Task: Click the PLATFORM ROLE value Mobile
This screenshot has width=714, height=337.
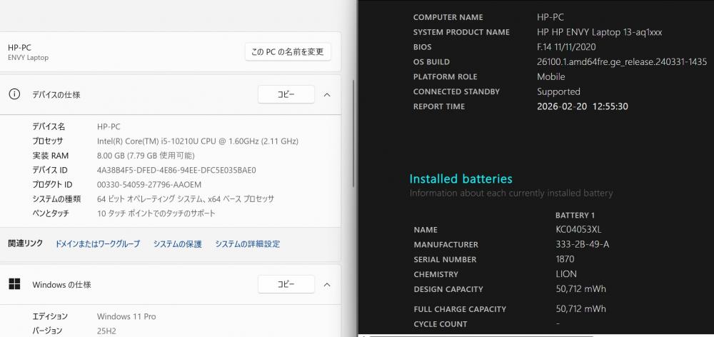Action: click(x=551, y=76)
